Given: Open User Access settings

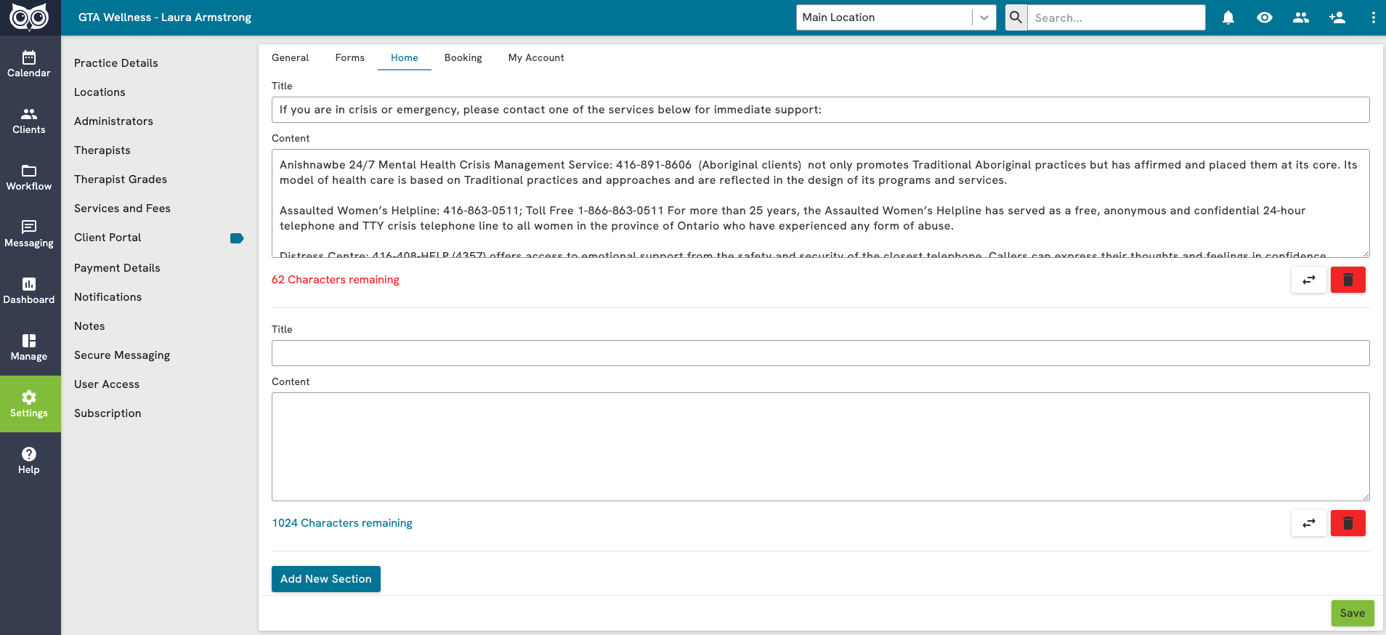Looking at the screenshot, I should [x=107, y=384].
